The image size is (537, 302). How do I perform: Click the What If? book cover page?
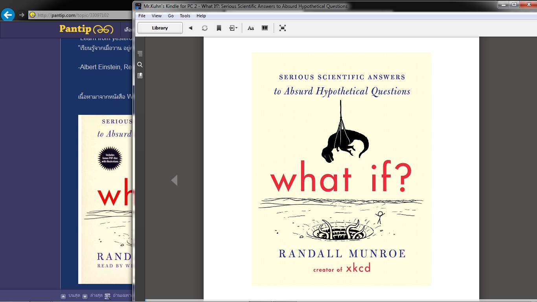coord(341,169)
